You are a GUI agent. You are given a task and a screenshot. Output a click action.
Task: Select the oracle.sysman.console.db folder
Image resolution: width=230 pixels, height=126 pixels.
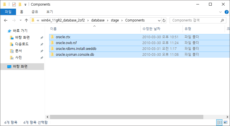tap(140, 54)
